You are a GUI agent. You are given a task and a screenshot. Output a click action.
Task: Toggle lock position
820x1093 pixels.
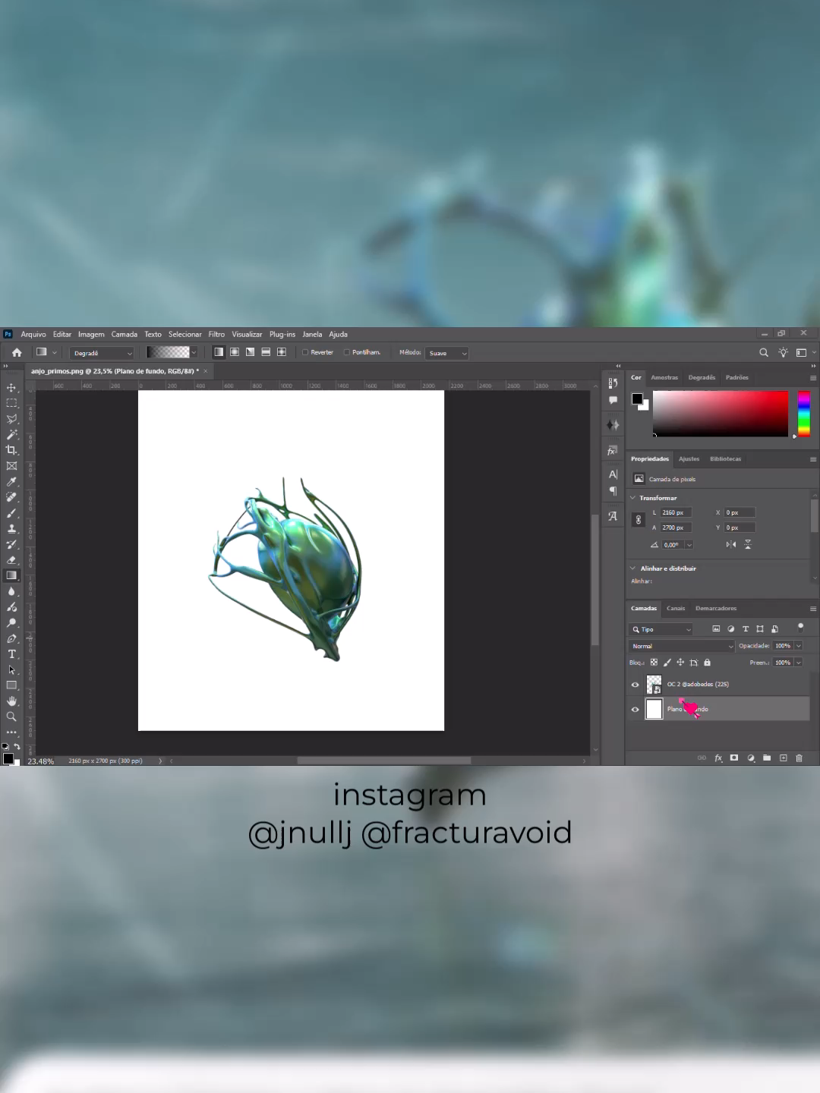coord(680,663)
